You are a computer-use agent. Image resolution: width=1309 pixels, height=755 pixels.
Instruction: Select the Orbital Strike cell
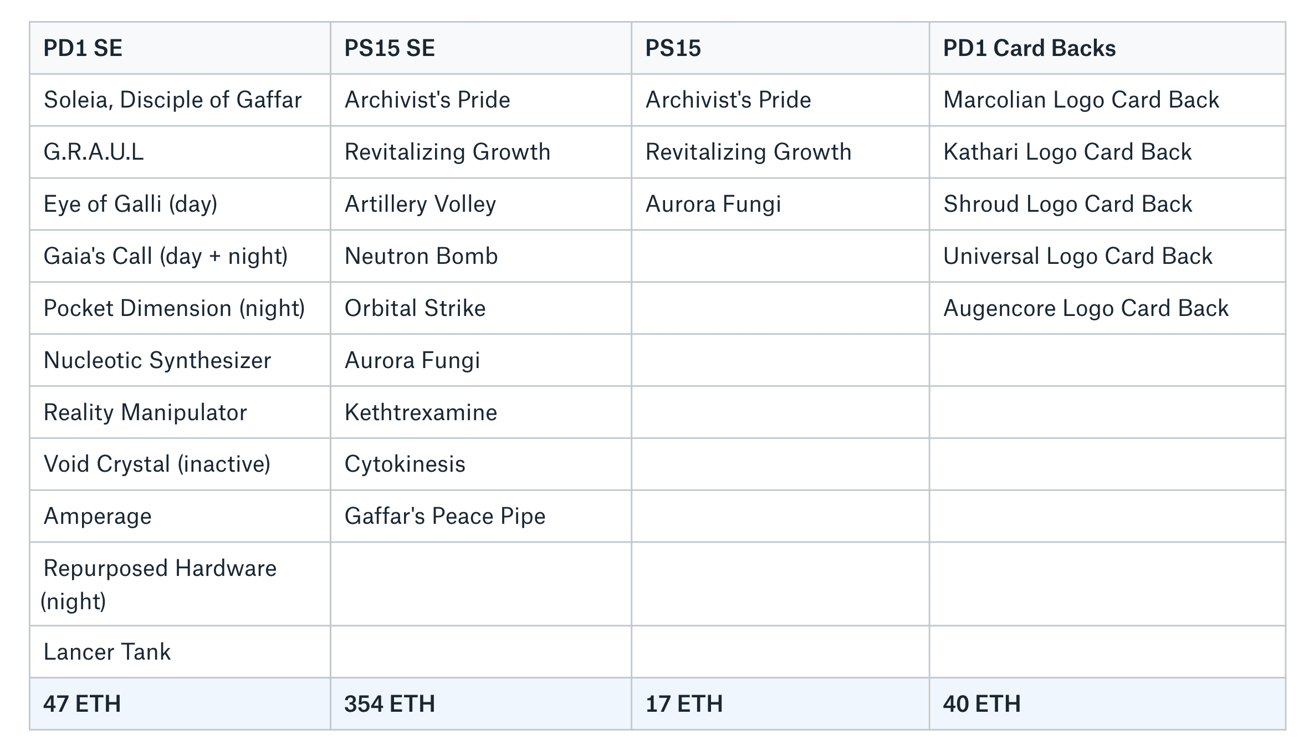point(481,308)
